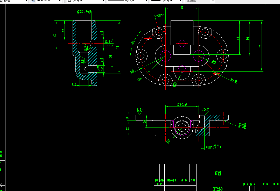This screenshot has height=191, width=280.
Task: Open the ByLayer linetype dropdown
Action: (128, 1)
